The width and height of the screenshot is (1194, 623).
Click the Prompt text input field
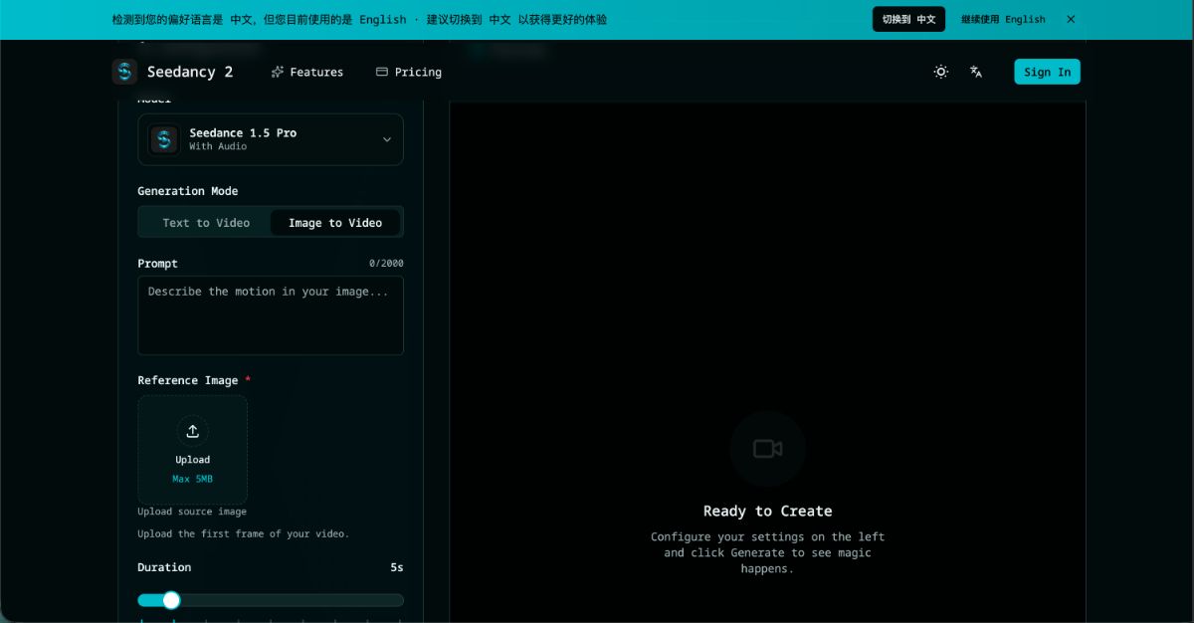click(x=270, y=315)
